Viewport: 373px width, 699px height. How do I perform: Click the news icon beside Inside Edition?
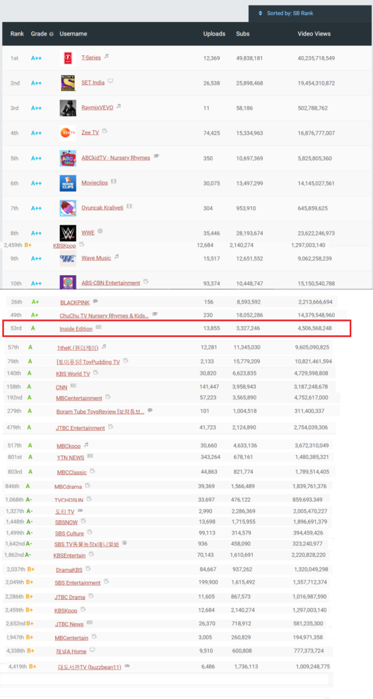coord(98,327)
